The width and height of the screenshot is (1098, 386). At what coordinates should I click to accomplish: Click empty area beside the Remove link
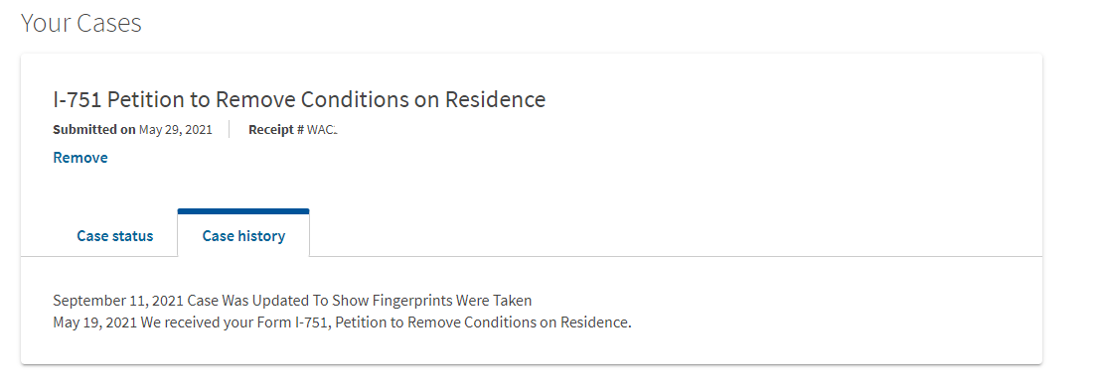490,158
